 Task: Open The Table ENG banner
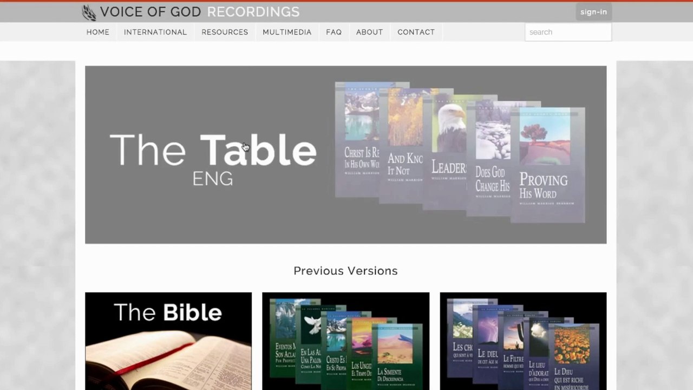click(x=345, y=155)
